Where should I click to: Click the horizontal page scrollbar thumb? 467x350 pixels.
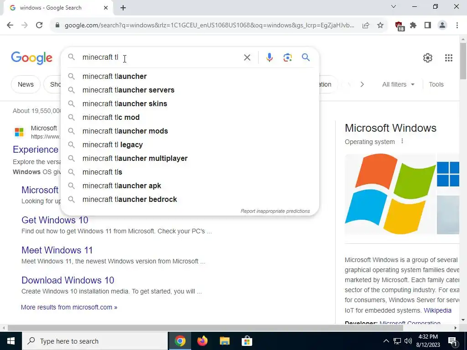pos(205,328)
